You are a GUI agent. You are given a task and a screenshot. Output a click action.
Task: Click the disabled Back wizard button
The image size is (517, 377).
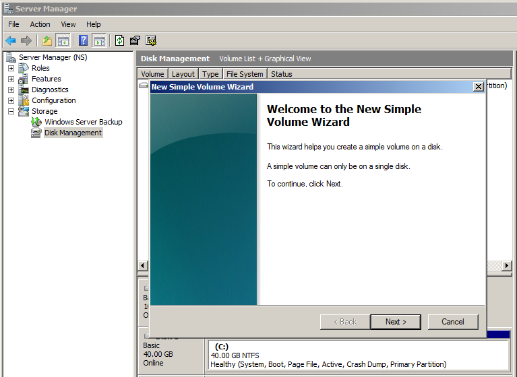(x=345, y=322)
